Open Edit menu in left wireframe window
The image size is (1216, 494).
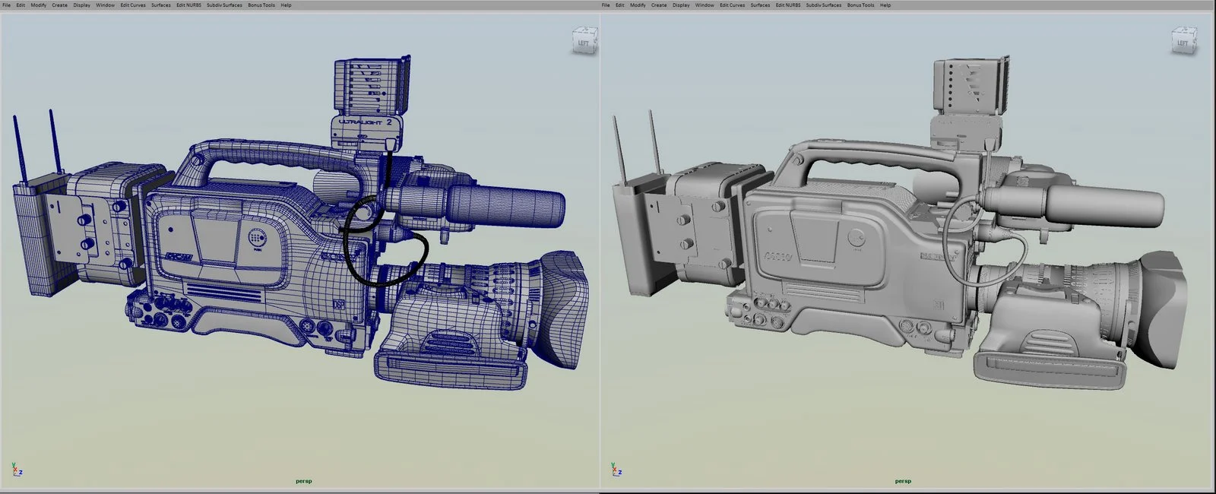coord(21,5)
